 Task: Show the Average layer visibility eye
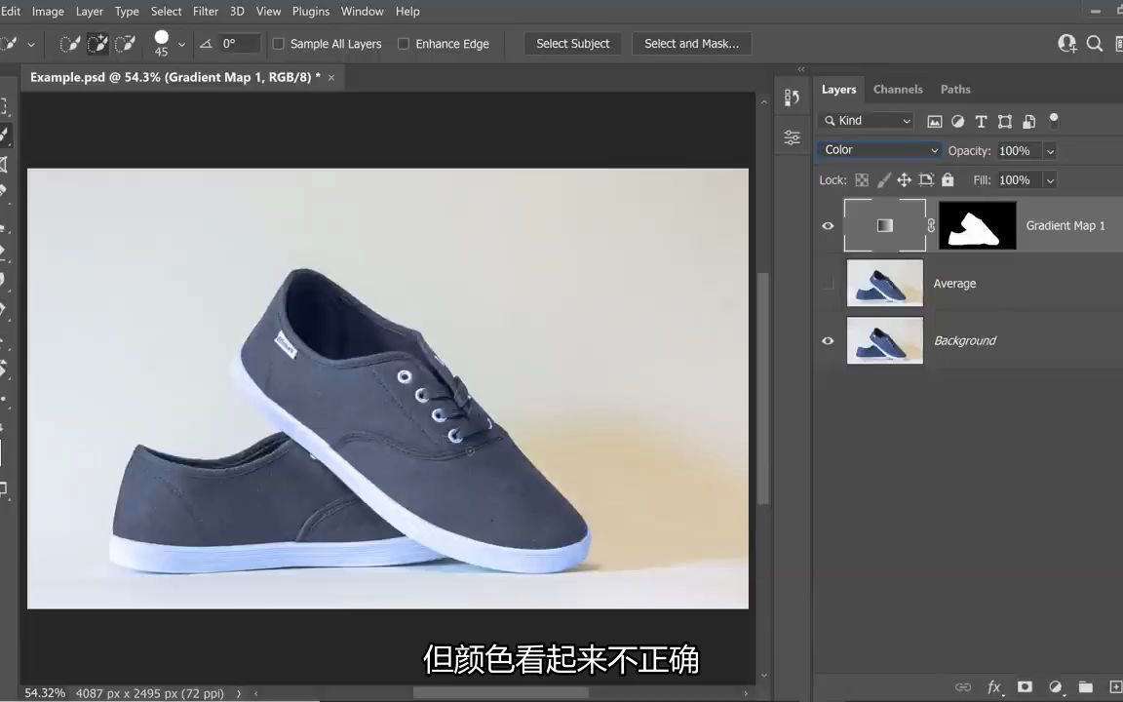[x=828, y=283]
